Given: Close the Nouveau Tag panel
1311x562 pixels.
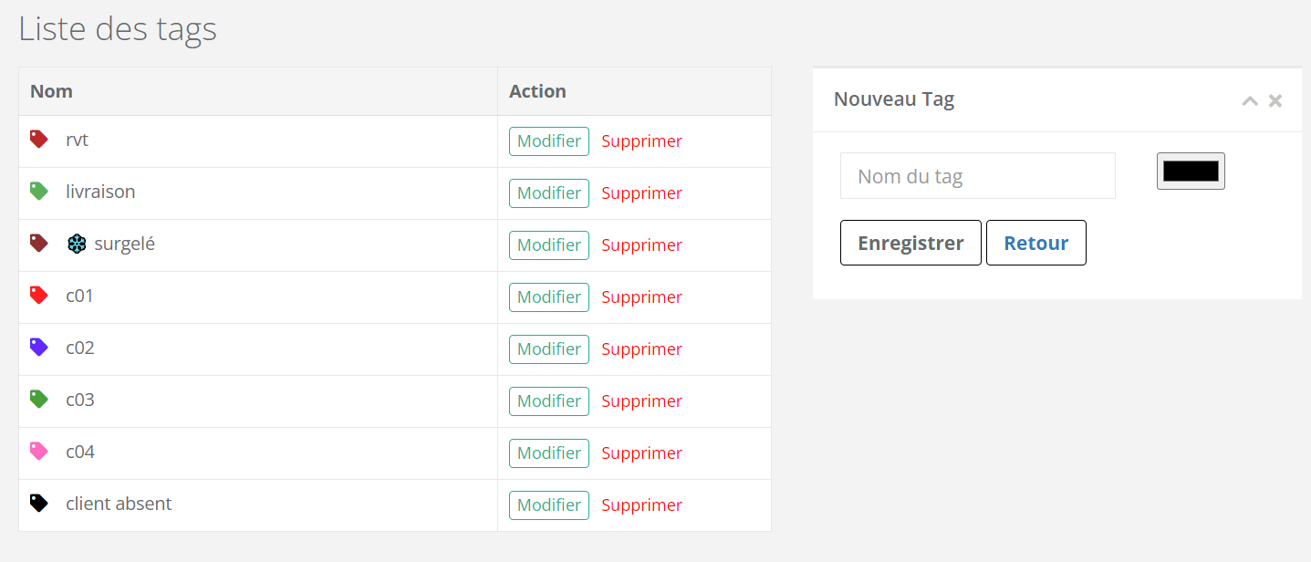Looking at the screenshot, I should pos(1275,100).
